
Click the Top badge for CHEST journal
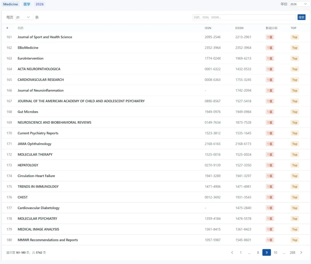(295, 197)
